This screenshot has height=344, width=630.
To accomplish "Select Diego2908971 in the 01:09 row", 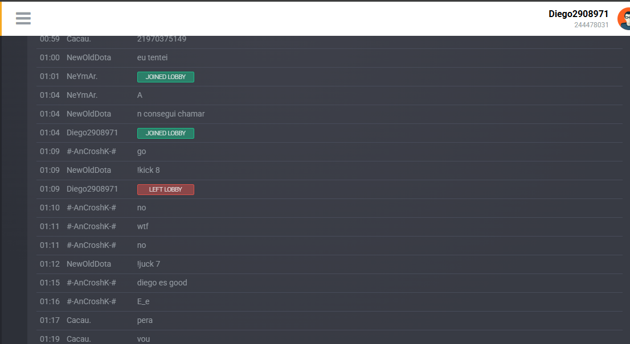I will 92,189.
